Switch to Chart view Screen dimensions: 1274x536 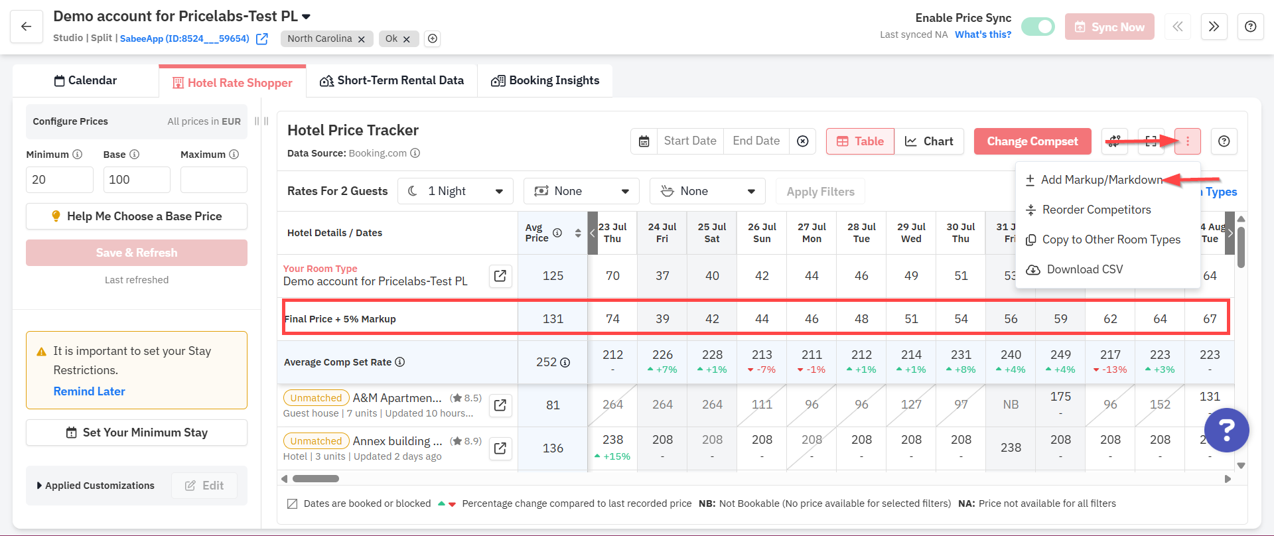929,141
